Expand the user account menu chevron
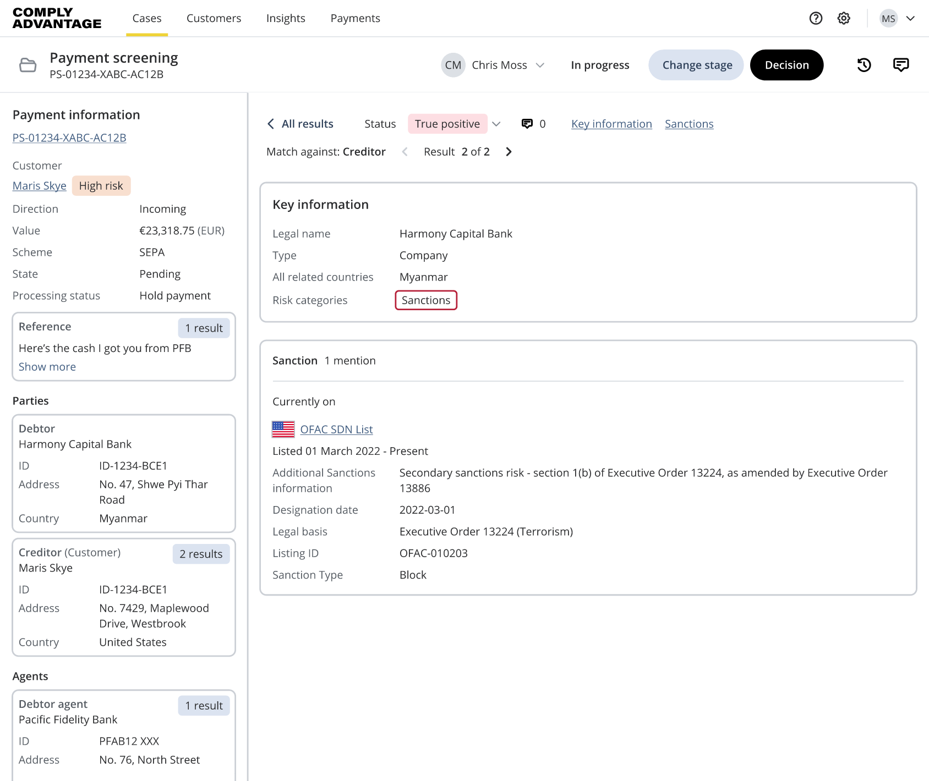Viewport: 929px width, 781px height. [910, 18]
